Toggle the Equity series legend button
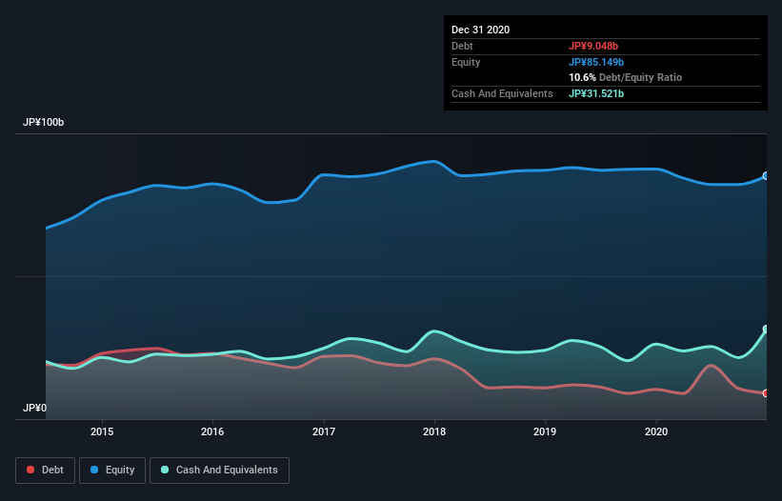This screenshot has width=782, height=501. (112, 471)
